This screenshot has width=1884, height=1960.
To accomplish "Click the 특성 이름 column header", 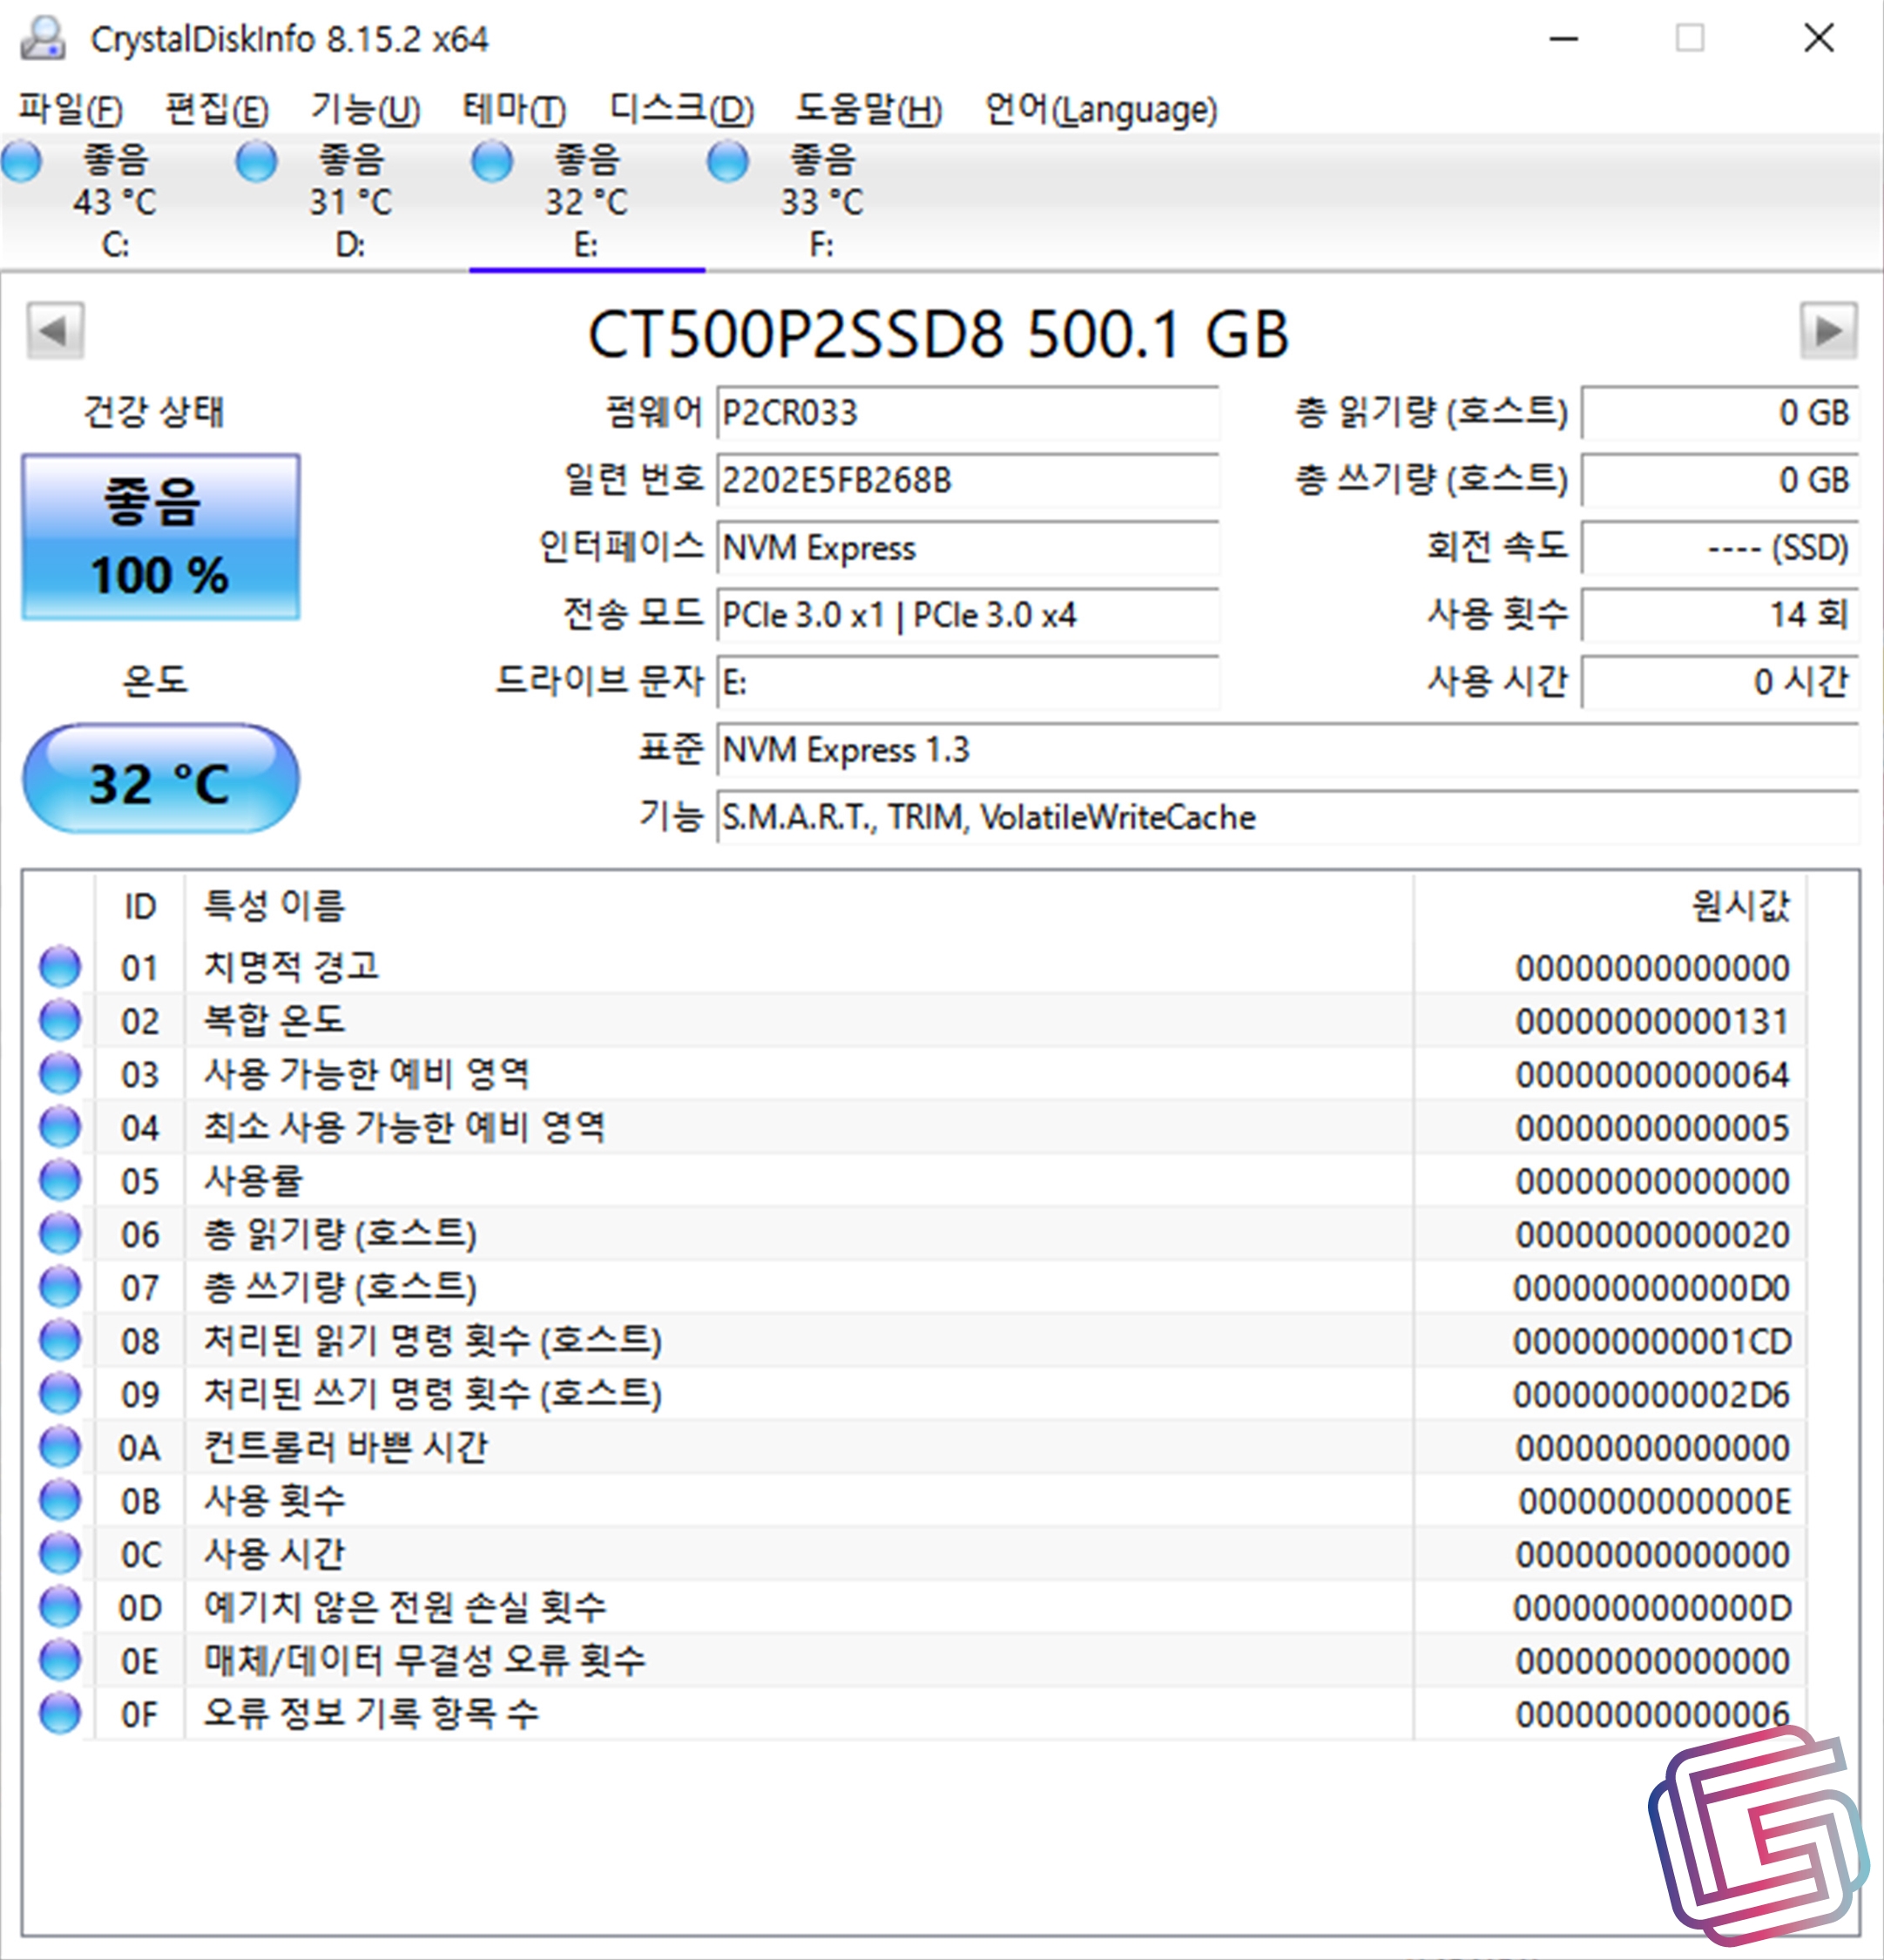I will pos(799,906).
